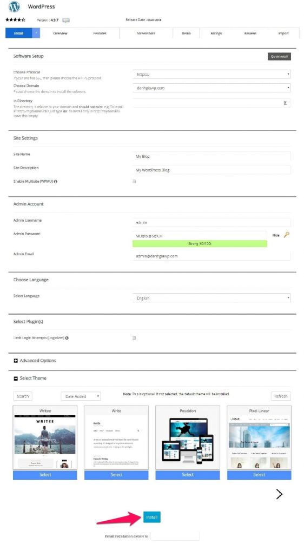
Task: Click the blue Install button at bottom
Action: (x=152, y=517)
